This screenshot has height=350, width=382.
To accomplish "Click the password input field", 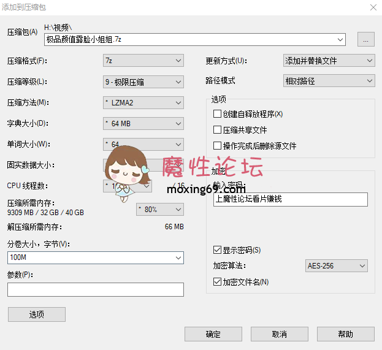I will pyautogui.click(x=290, y=199).
